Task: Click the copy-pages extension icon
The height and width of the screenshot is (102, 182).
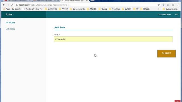Action: pyautogui.click(x=173, y=5)
